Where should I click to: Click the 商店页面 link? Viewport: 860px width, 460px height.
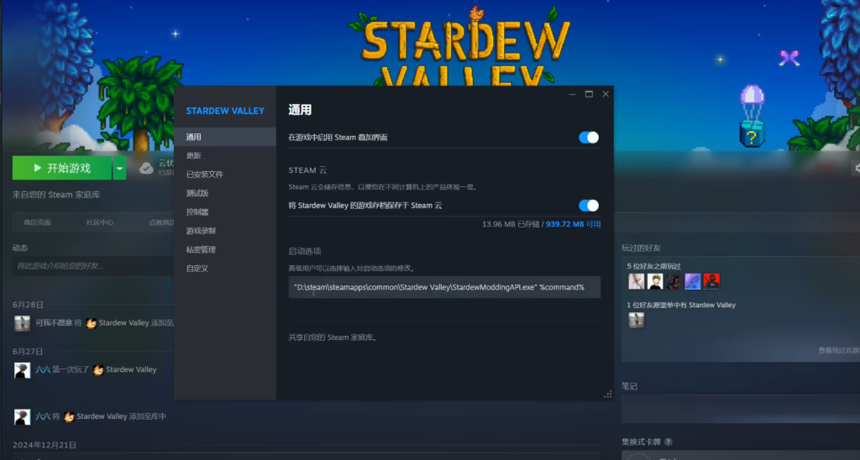click(x=37, y=222)
